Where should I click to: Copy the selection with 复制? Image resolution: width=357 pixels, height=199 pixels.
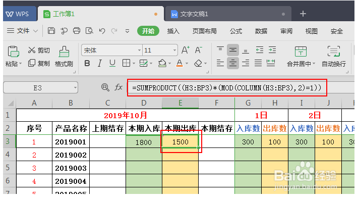click(x=39, y=63)
